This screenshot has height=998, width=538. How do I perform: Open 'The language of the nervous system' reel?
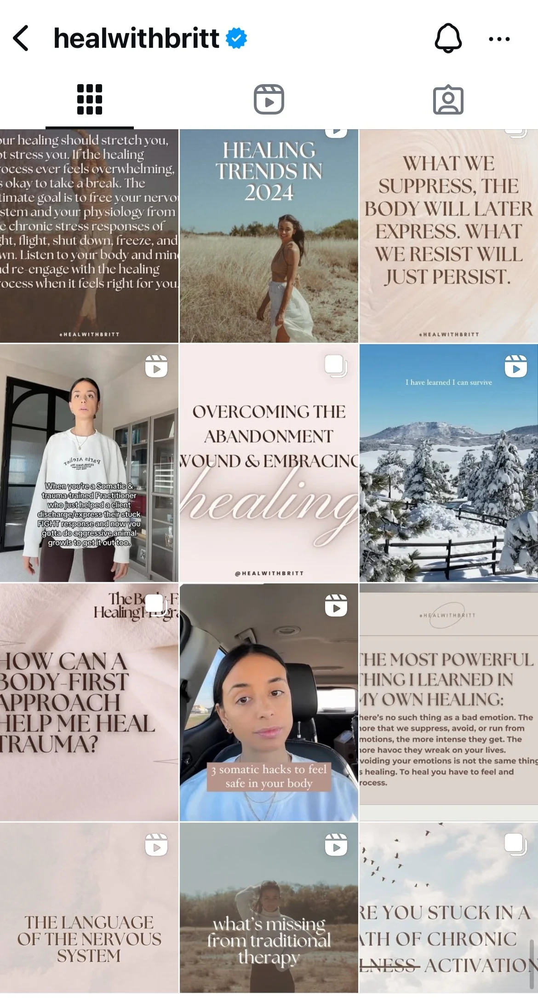89,908
